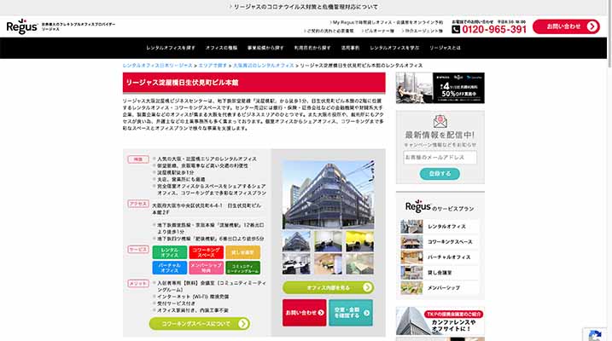
Task: Open the レンタルオフィスを学ぶ menu
Action: point(394,48)
